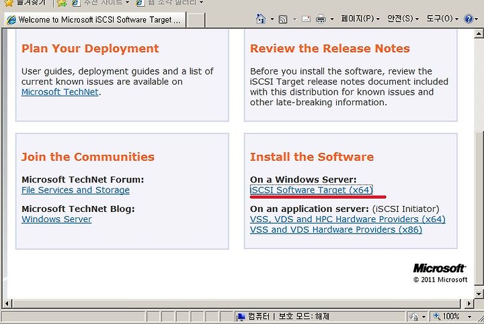Open the Windows Server blog link

[x=56, y=219]
